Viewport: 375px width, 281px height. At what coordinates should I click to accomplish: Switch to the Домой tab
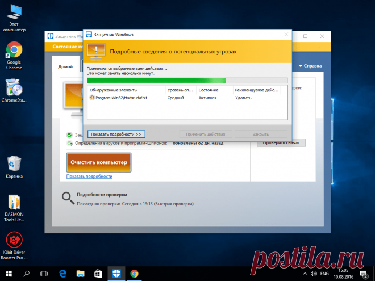tap(65, 66)
